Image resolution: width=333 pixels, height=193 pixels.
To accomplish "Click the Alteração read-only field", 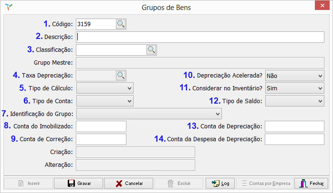I will point(135,165).
